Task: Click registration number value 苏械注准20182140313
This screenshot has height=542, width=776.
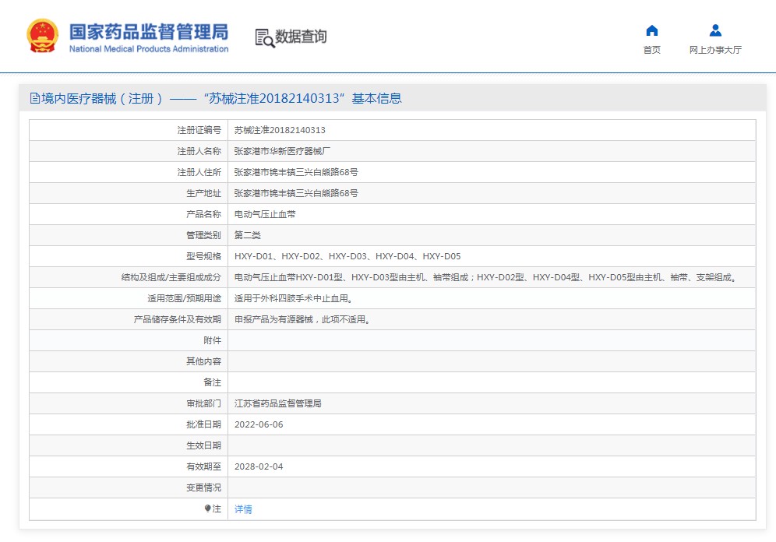Action: [280, 130]
